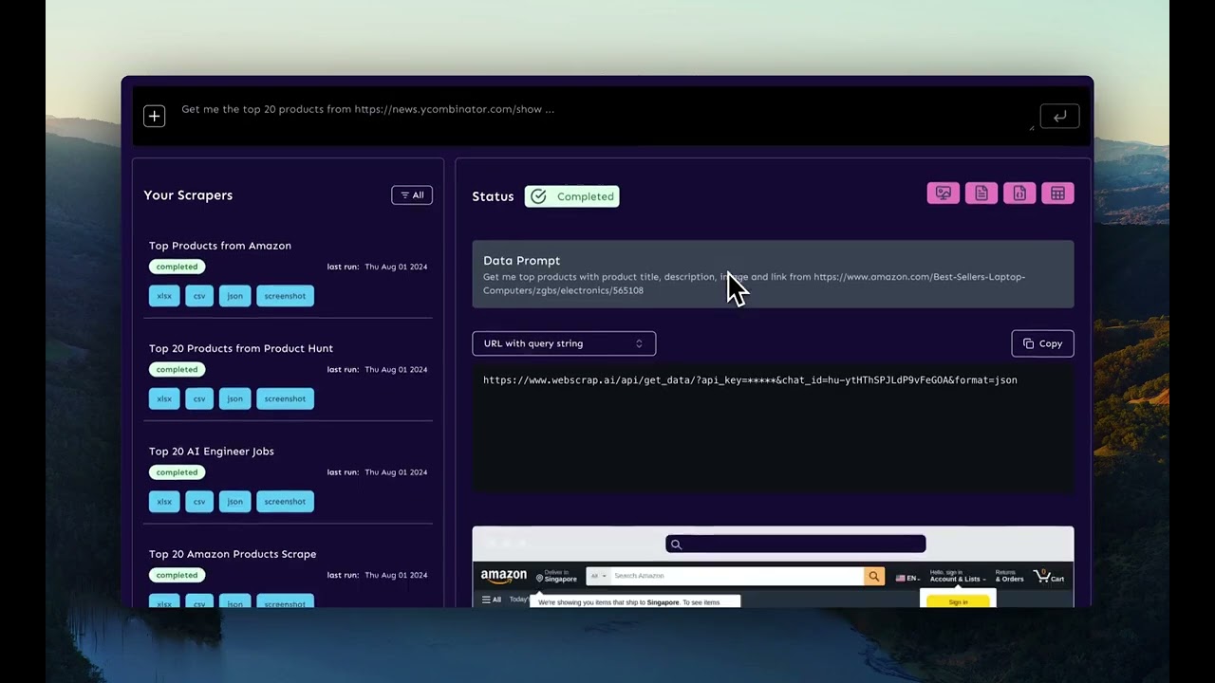Submit the prompt with the enter-arrow button

[1059, 116]
